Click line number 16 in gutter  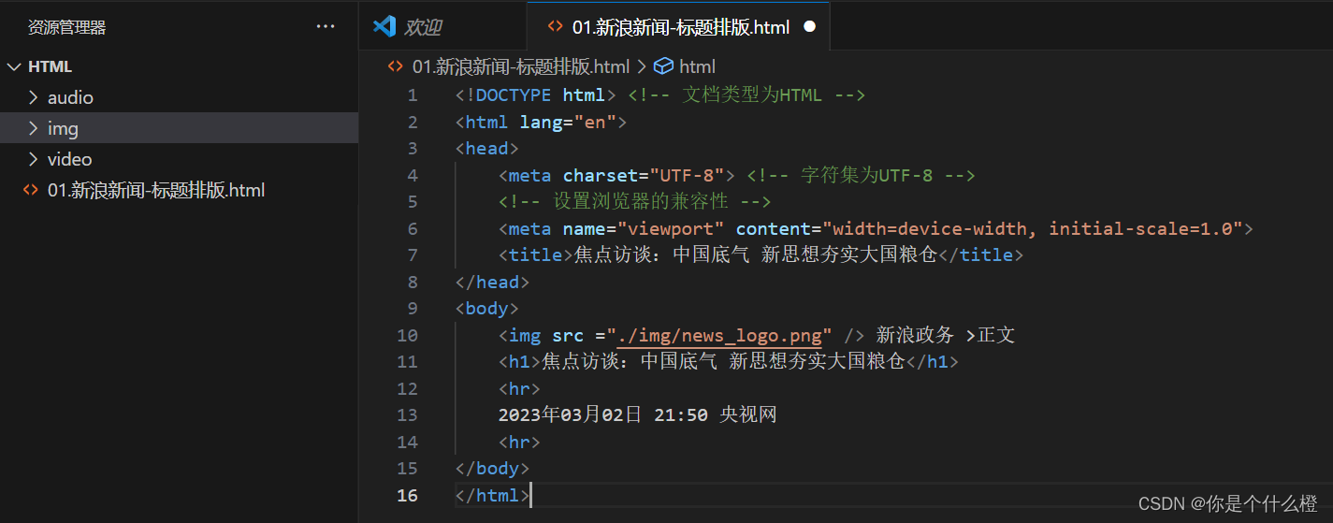[x=407, y=495]
